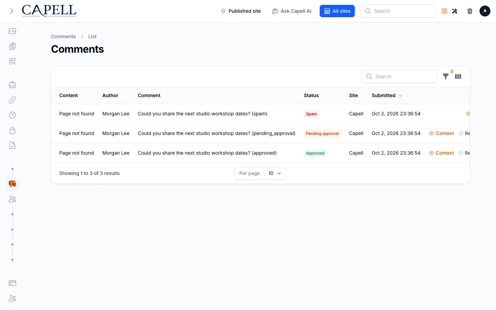
Task: Toggle columns with the column icon
Action: [x=458, y=76]
